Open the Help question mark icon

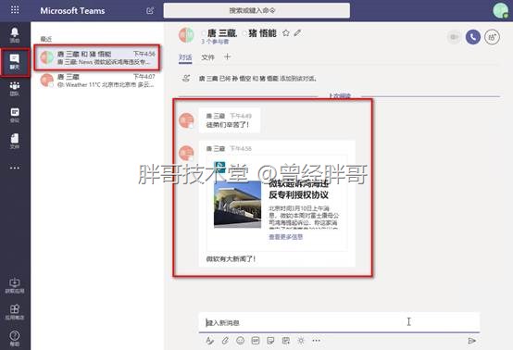click(x=15, y=338)
